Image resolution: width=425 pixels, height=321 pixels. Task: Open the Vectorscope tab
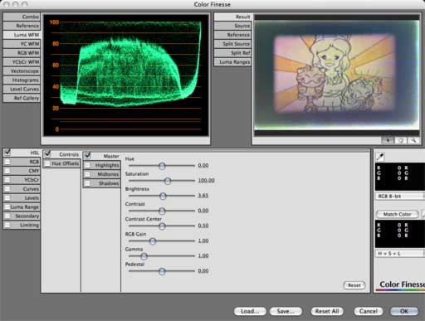pyautogui.click(x=22, y=71)
